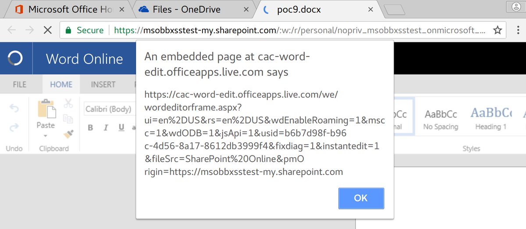Click the Office app launcher loading icon
The width and height of the screenshot is (526, 229).
pos(15,58)
